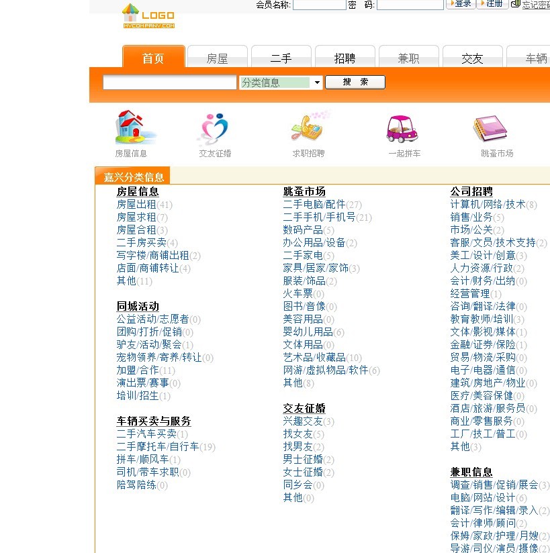Open the 二手摩托车/自行车 link

(158, 446)
